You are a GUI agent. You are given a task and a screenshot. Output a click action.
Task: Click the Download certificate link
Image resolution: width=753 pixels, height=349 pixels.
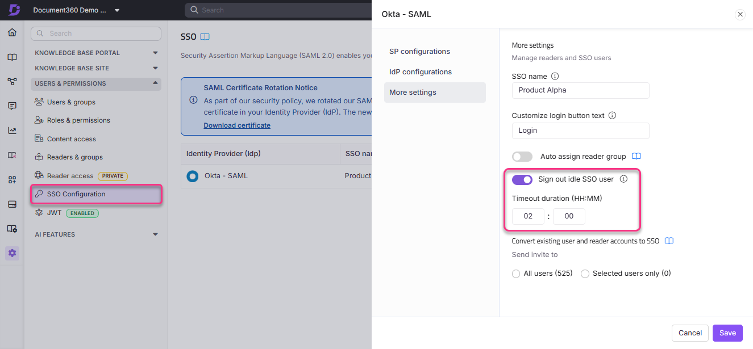[x=236, y=125]
